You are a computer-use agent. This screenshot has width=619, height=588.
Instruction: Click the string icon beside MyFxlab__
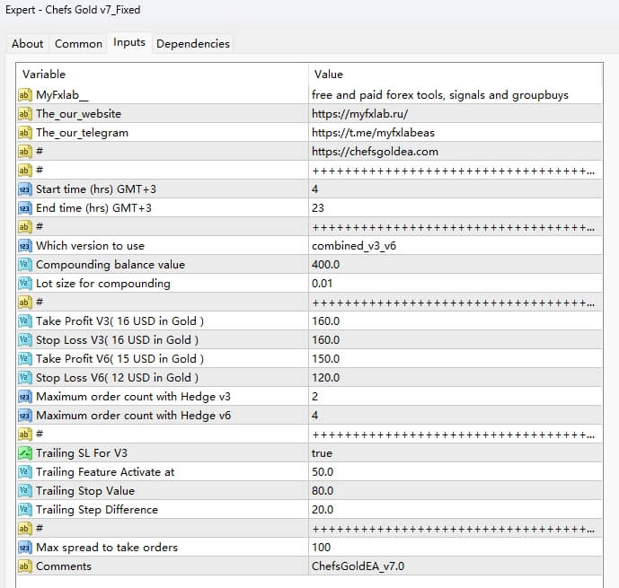[25, 95]
